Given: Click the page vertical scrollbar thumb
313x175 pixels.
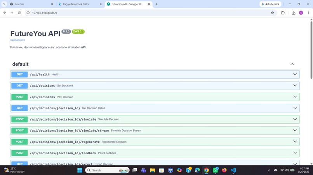Looking at the screenshot, I should coord(311,50).
